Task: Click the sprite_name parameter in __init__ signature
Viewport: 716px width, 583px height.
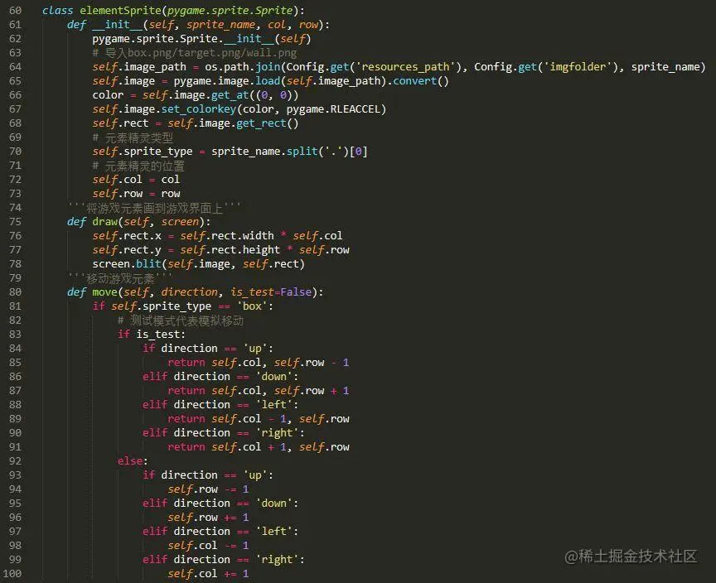Action: (220, 25)
